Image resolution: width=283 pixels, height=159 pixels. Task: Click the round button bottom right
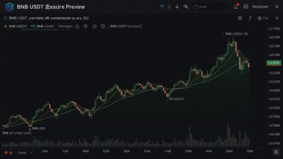[x=276, y=152]
